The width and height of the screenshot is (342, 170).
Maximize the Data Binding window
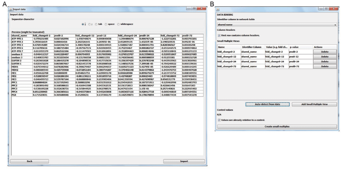pos(326,9)
